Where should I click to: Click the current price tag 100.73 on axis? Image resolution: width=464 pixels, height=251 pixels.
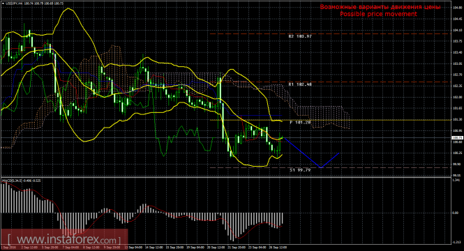[x=458, y=138]
